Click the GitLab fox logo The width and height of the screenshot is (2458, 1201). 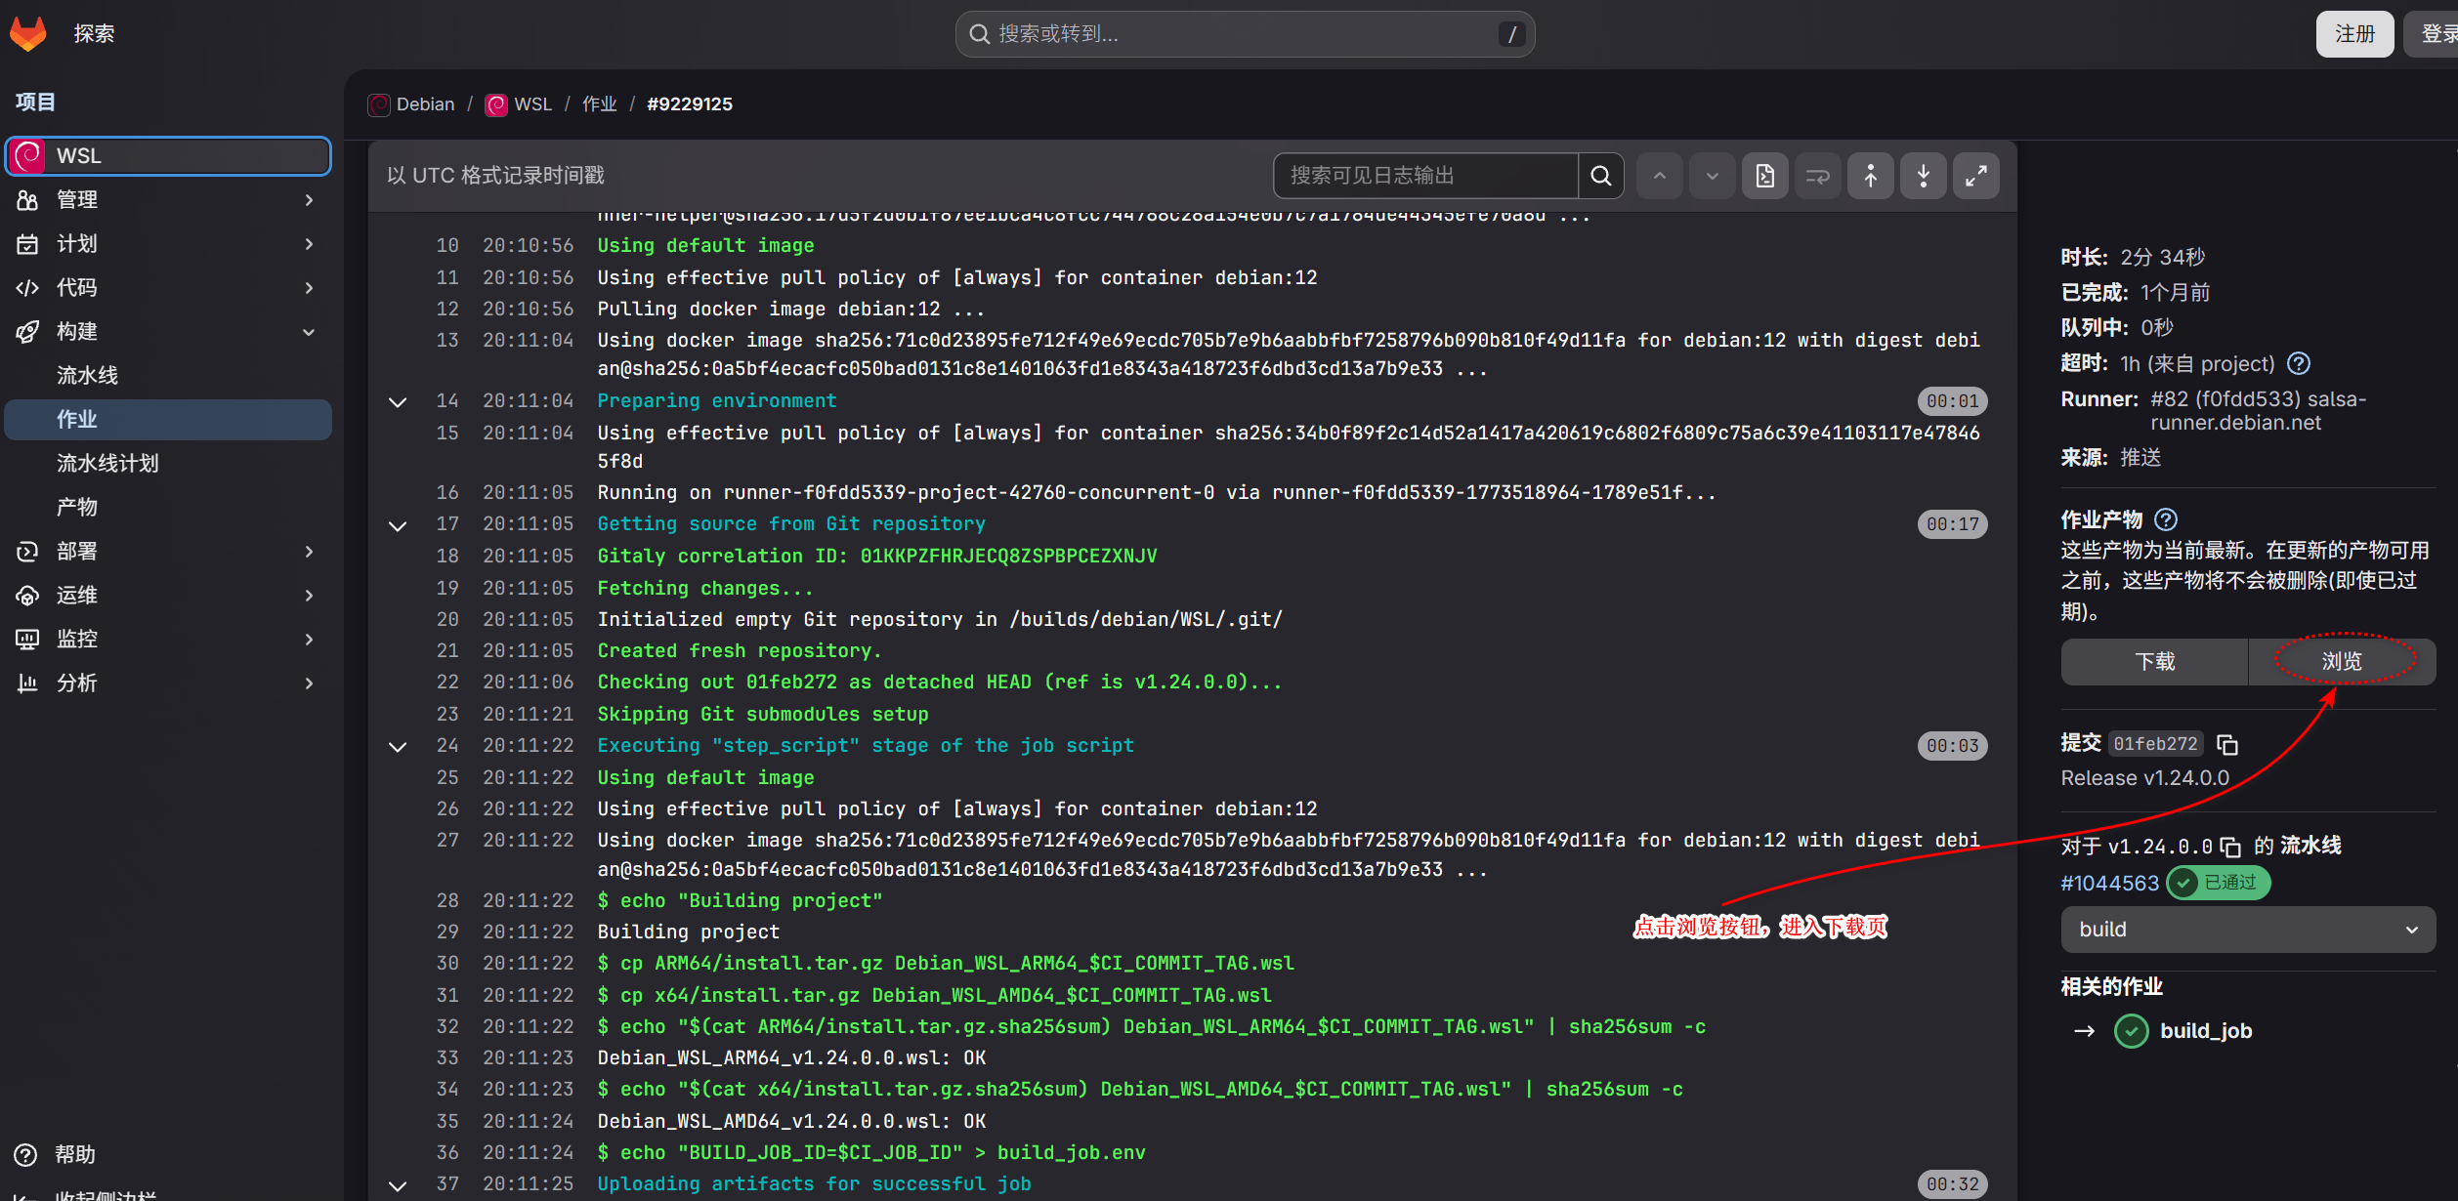click(28, 34)
